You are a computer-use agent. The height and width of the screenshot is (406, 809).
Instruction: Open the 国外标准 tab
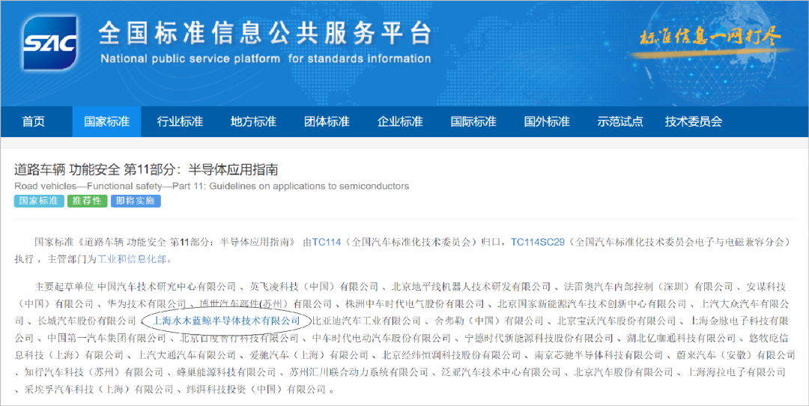(x=547, y=122)
